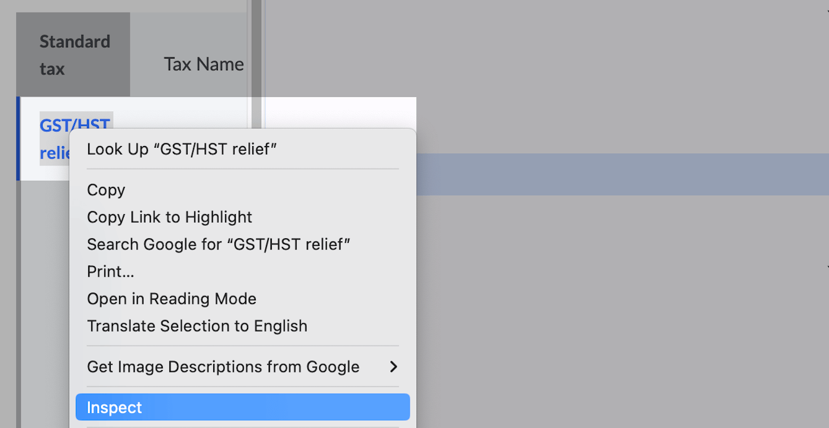The height and width of the screenshot is (428, 829).
Task: Click the blue highlighted band on the right
Action: [x=622, y=174]
